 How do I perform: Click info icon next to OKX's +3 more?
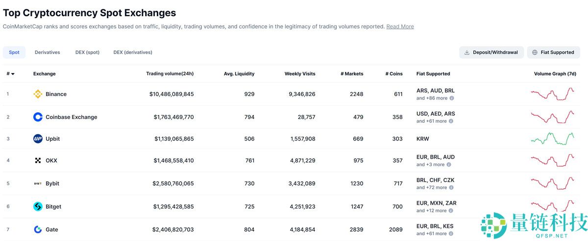(x=448, y=165)
